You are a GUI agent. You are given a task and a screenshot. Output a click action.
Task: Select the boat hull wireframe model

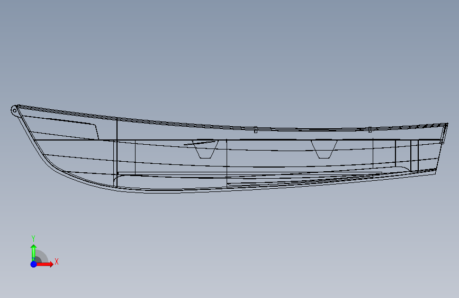point(230,149)
